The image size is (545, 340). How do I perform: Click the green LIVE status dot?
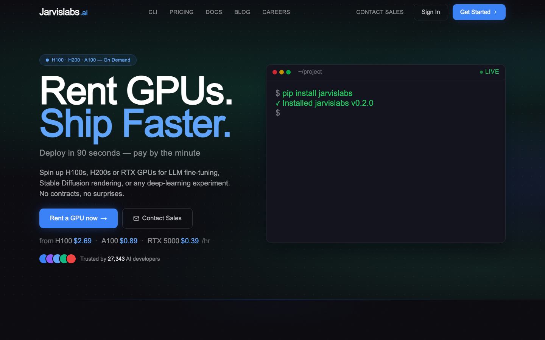point(481,72)
